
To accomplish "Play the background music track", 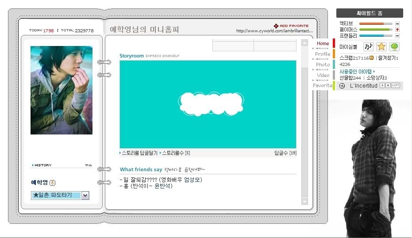I will (382, 85).
